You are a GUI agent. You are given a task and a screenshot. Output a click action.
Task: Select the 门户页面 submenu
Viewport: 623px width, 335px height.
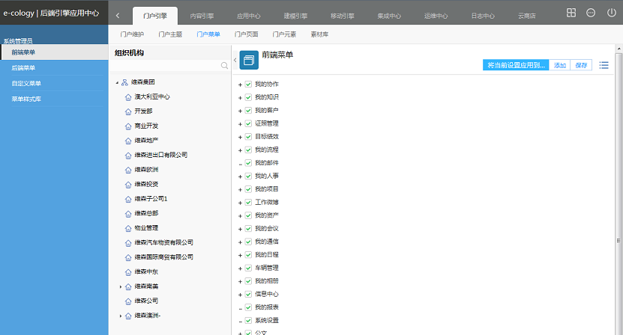point(247,34)
